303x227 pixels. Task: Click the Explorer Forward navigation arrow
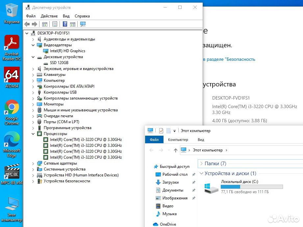161,150
